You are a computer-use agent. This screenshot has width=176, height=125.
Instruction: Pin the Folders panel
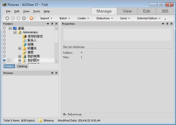coord(52,24)
